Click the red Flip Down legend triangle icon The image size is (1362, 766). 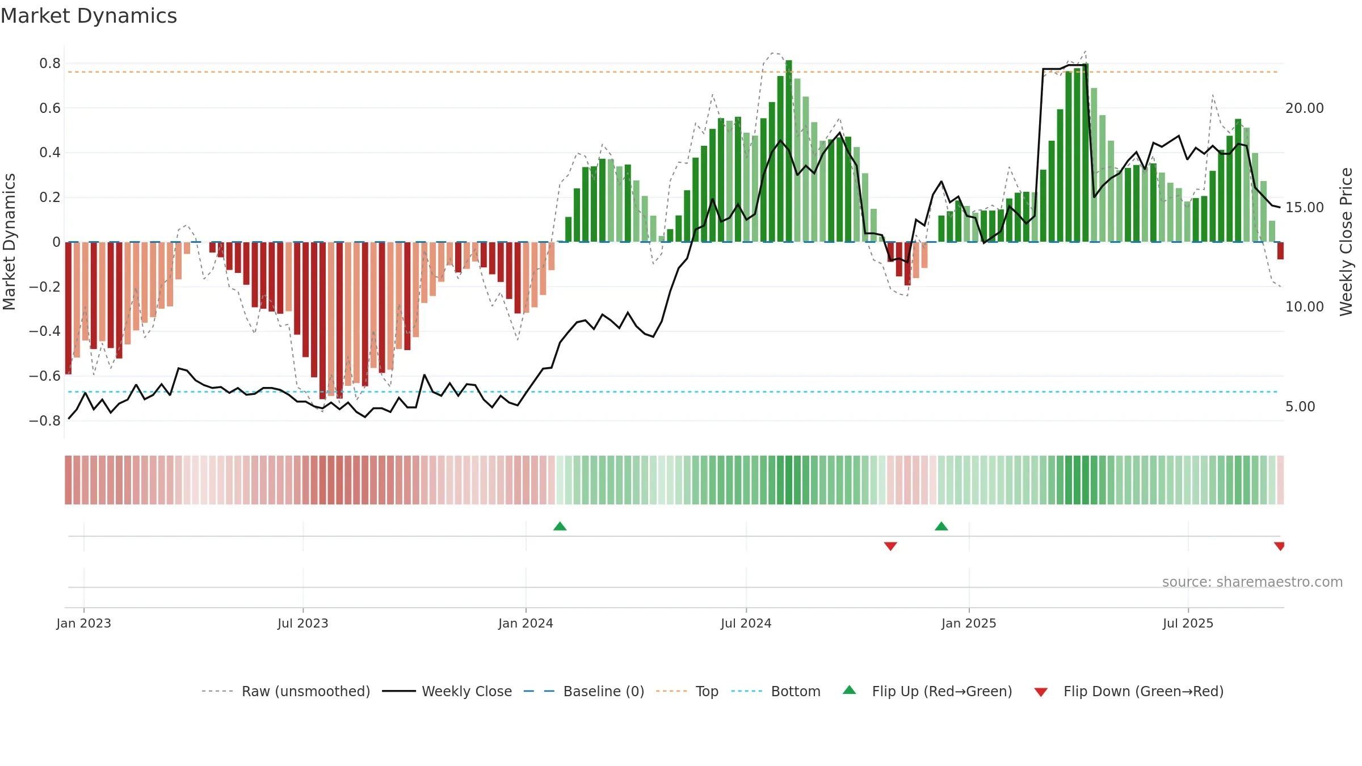point(1041,692)
